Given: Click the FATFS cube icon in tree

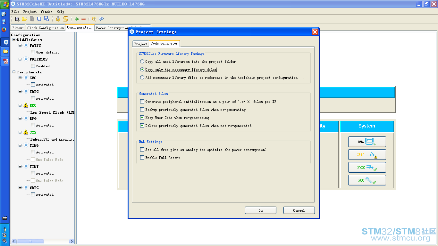Looking at the screenshot, I should pyautogui.click(x=26, y=45).
